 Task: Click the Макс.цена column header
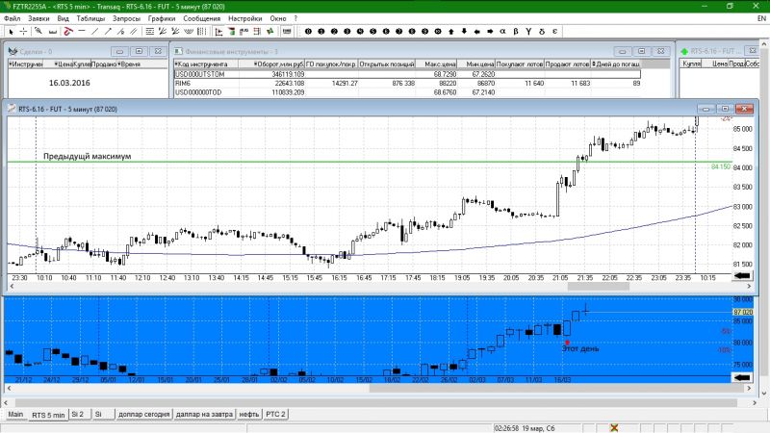437,64
